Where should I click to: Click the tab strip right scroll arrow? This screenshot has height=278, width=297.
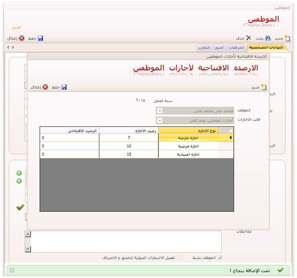(x=13, y=47)
